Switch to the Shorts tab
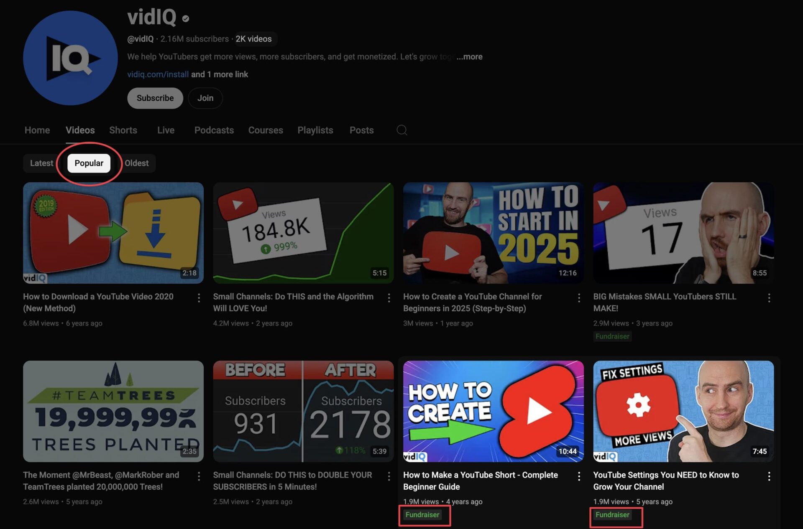Viewport: 803px width, 529px height. click(123, 130)
